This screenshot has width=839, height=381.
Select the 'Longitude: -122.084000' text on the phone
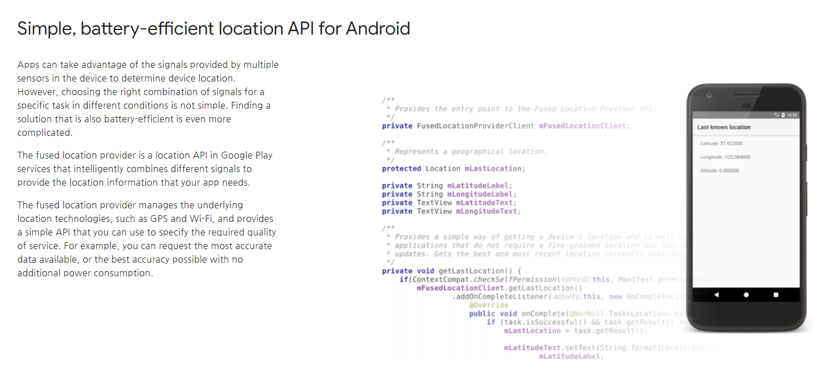point(725,157)
